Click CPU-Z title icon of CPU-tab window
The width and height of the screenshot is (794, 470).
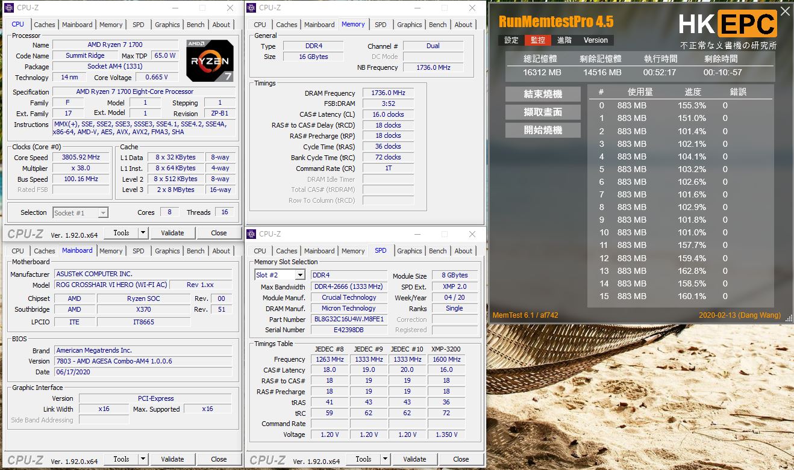pos(8,8)
